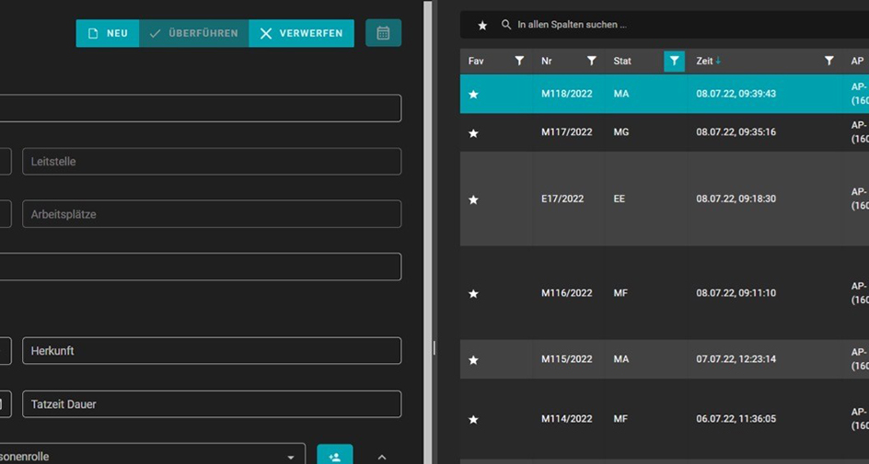Click the VERWERFEN button
The width and height of the screenshot is (869, 464).
[302, 33]
